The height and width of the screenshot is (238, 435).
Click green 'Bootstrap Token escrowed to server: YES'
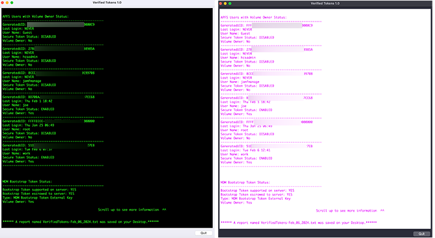[39, 194]
